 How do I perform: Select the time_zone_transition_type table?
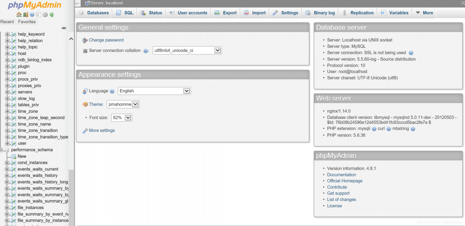[43, 137]
